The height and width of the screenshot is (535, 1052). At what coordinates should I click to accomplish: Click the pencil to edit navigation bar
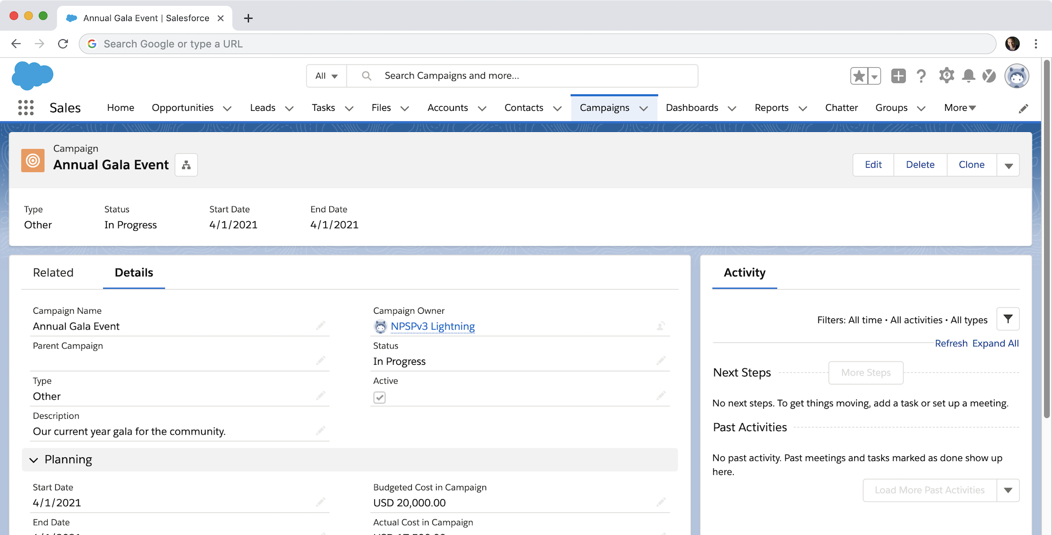pyautogui.click(x=1023, y=108)
